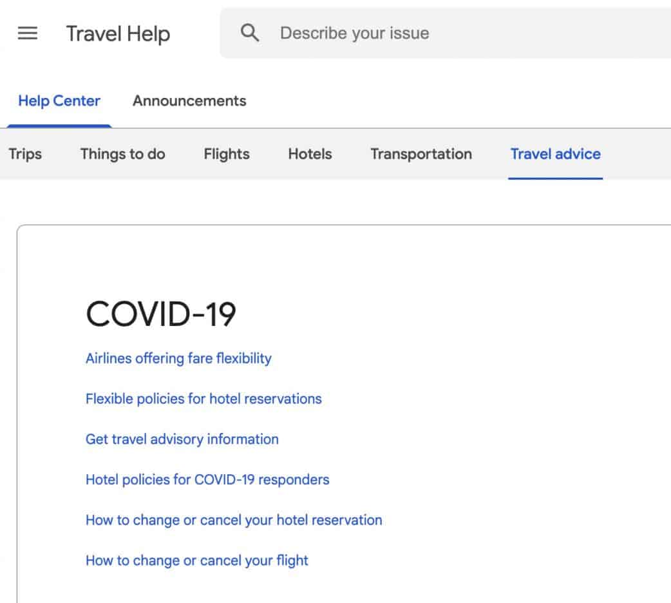671x603 pixels.
Task: Click the Travel Help page title
Action: [118, 33]
